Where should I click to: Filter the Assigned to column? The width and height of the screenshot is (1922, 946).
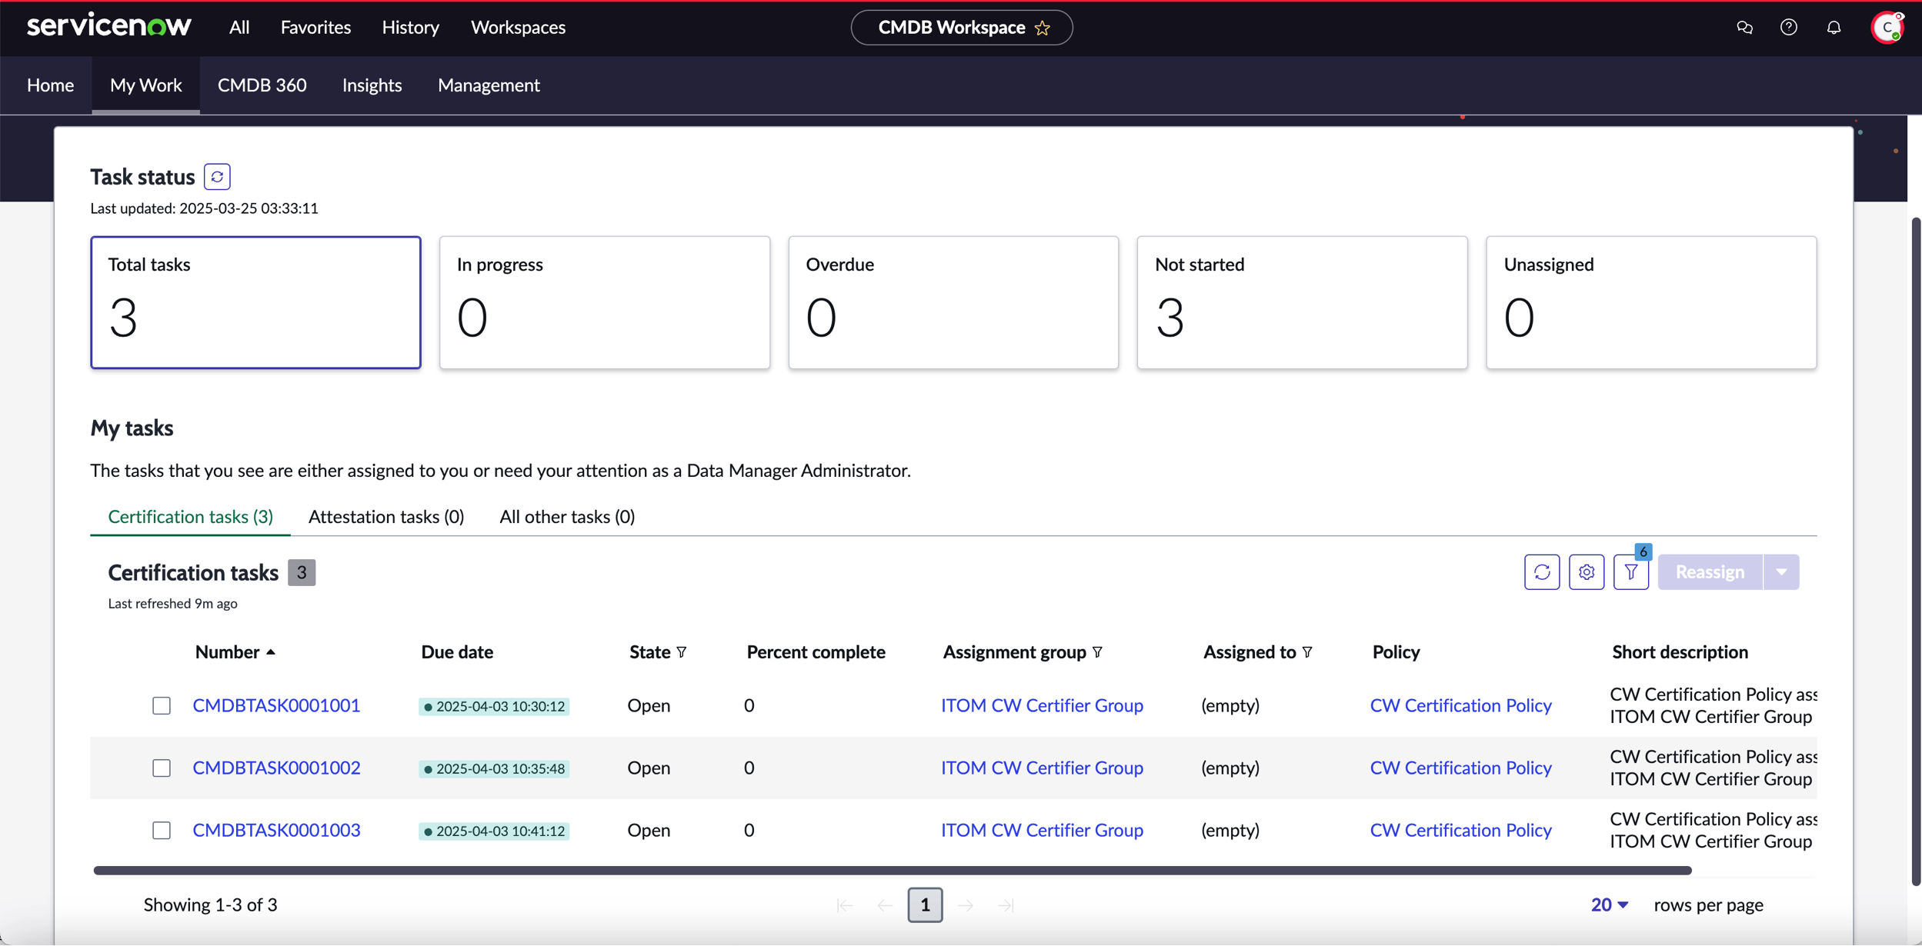1307,652
